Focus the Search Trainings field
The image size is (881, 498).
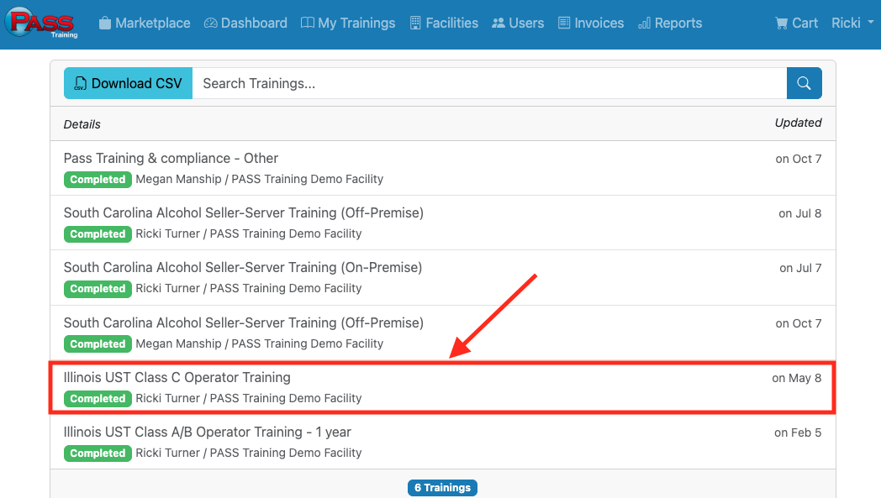pos(489,83)
